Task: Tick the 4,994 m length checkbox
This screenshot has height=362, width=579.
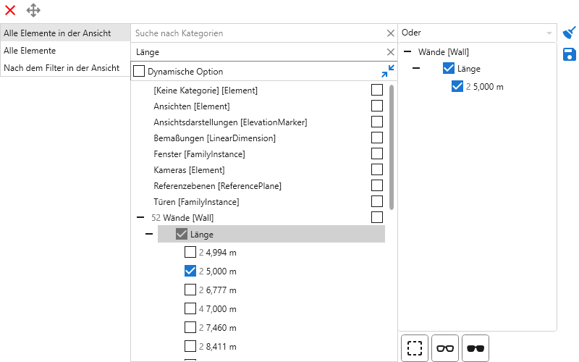Action: [x=190, y=253]
